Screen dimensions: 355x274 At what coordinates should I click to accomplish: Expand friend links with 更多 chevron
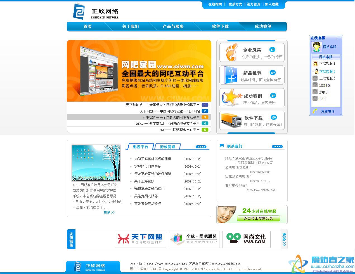(x=284, y=239)
